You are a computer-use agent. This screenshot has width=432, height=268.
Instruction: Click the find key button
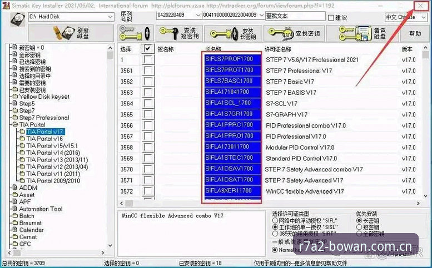pos(294,33)
